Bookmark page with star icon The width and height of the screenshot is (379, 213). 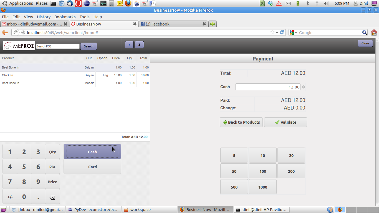pos(272,33)
